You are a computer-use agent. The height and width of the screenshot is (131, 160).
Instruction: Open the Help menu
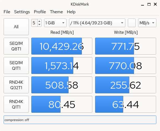tap(71, 12)
